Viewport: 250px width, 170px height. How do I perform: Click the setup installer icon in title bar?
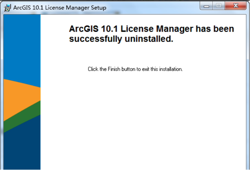[x=7, y=8]
